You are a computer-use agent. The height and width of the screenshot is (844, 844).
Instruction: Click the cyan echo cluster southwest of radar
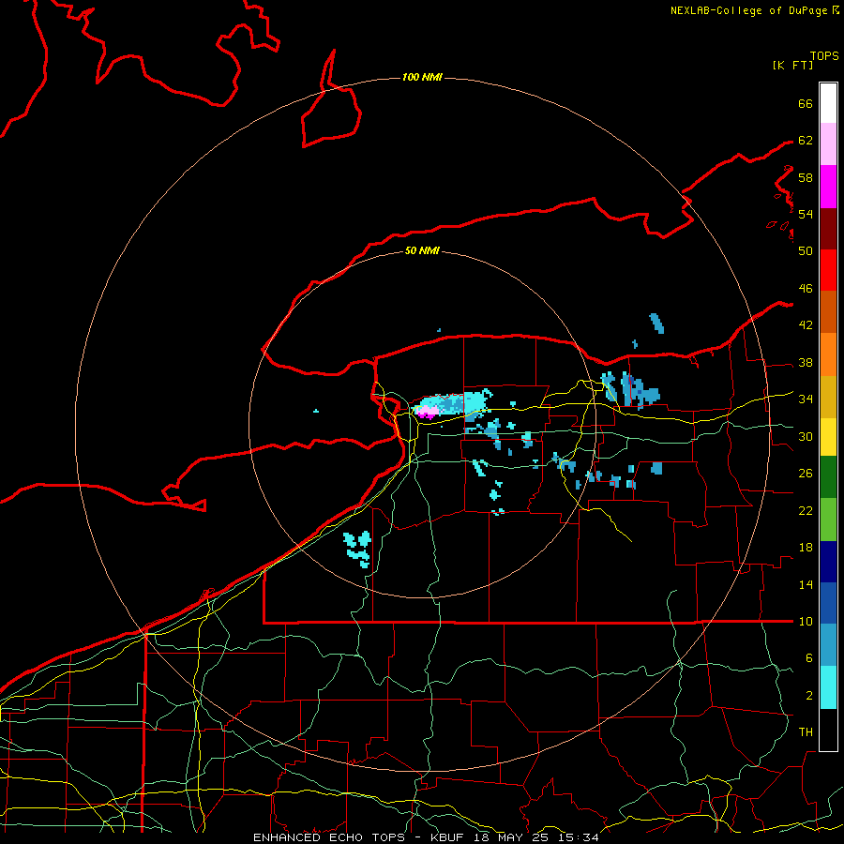358,549
